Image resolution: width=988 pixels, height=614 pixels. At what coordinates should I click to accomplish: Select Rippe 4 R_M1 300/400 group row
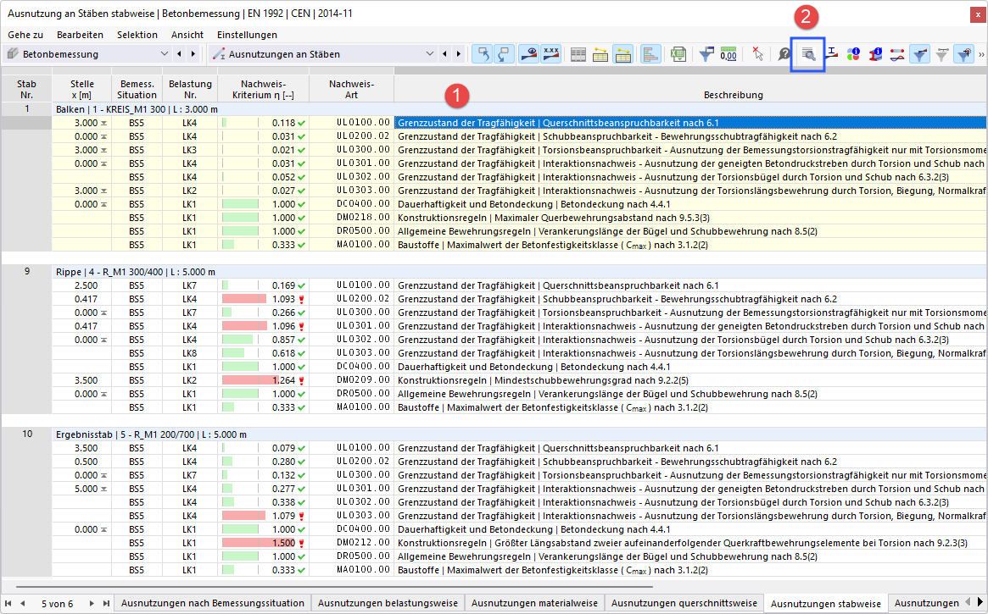[519, 272]
